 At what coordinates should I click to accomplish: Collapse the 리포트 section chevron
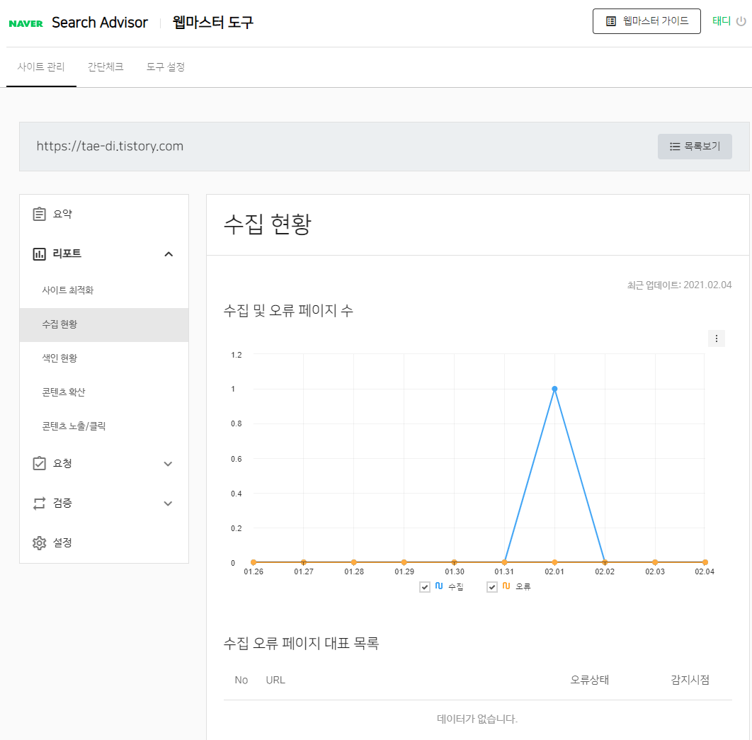169,254
